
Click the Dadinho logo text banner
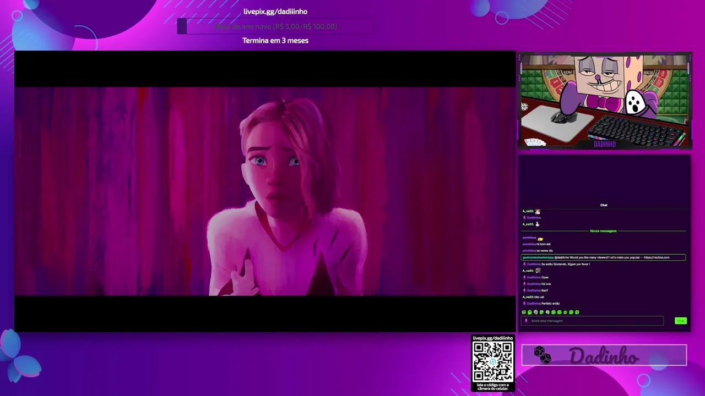pyautogui.click(x=604, y=355)
